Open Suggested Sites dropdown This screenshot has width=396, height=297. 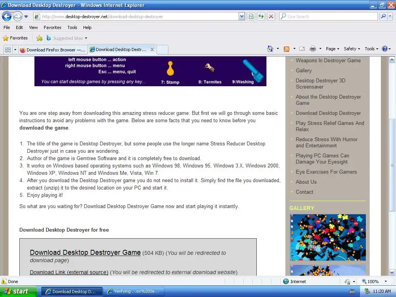click(67, 38)
